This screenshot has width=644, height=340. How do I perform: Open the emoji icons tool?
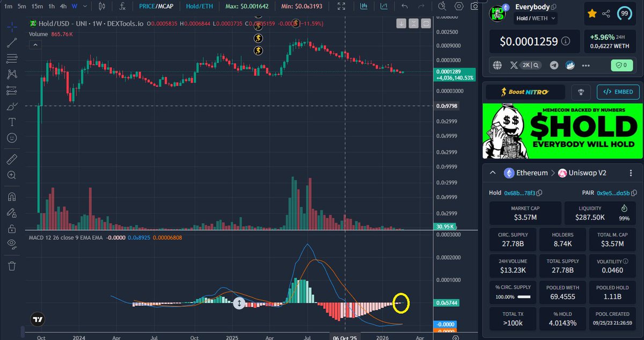click(12, 138)
